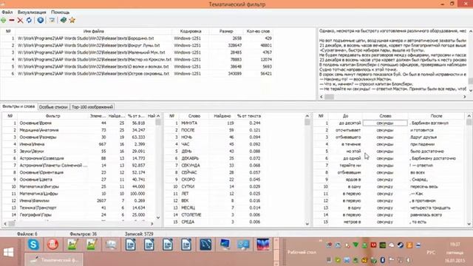Select the word СТОЛЕТИЕ in the words list
Viewport: 473px width, 266px height.
click(x=191, y=215)
